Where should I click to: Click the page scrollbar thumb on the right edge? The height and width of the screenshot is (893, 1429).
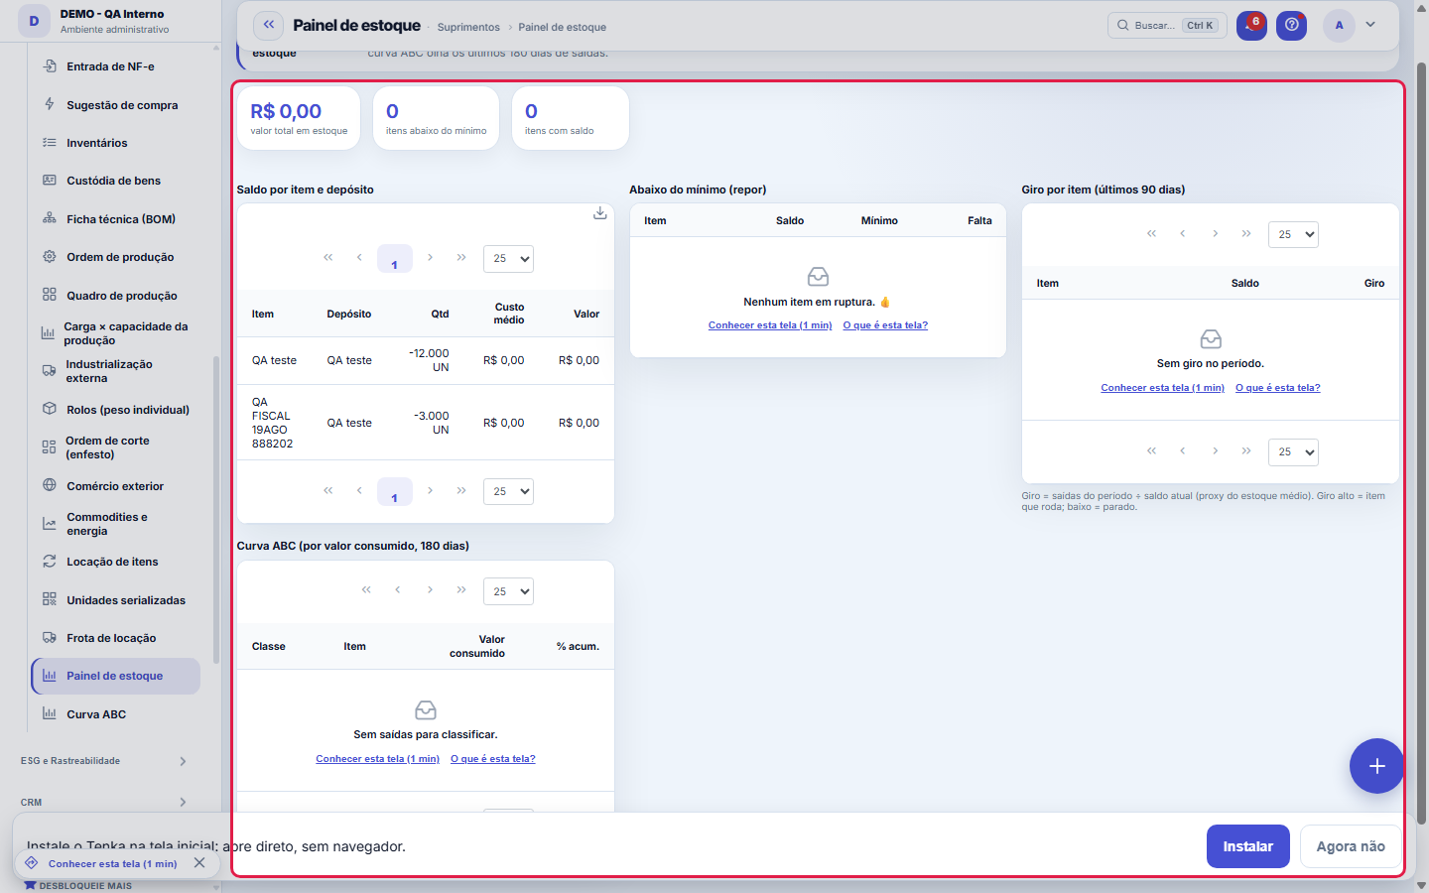point(1421,444)
